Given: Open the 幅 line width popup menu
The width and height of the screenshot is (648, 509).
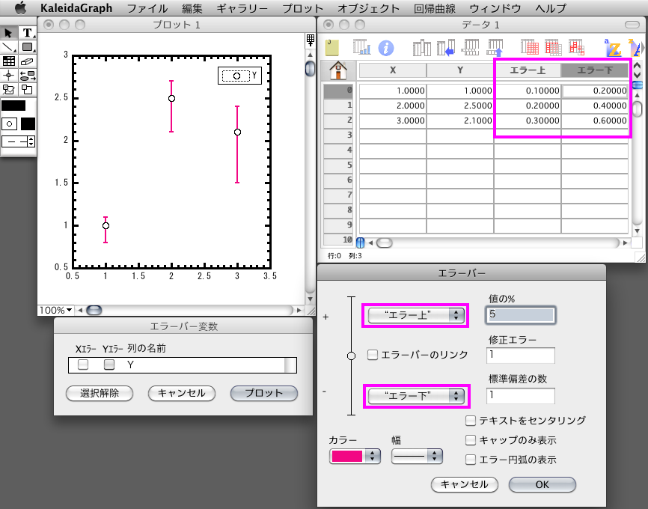Looking at the screenshot, I should 417,456.
